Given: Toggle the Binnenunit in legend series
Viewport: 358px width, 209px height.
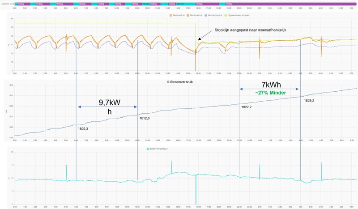Looking at the screenshot, I should [177, 15].
